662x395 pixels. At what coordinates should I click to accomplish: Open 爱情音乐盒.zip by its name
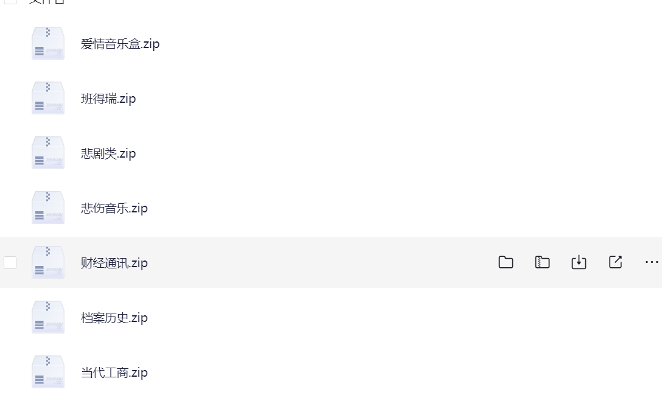click(119, 44)
